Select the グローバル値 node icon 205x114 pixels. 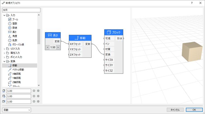[x=10, y=45]
